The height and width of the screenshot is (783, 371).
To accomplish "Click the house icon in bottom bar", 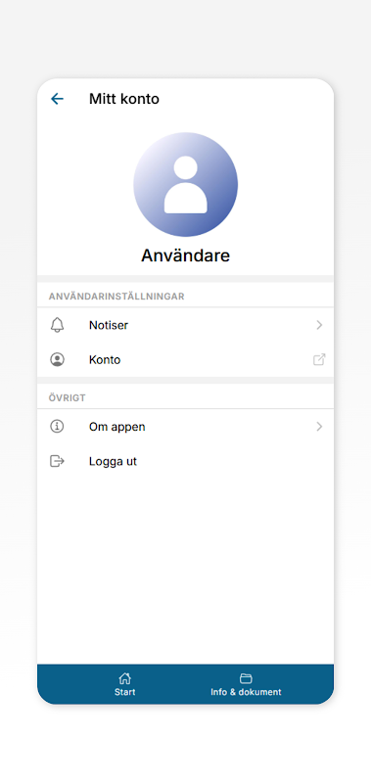I will [x=125, y=678].
